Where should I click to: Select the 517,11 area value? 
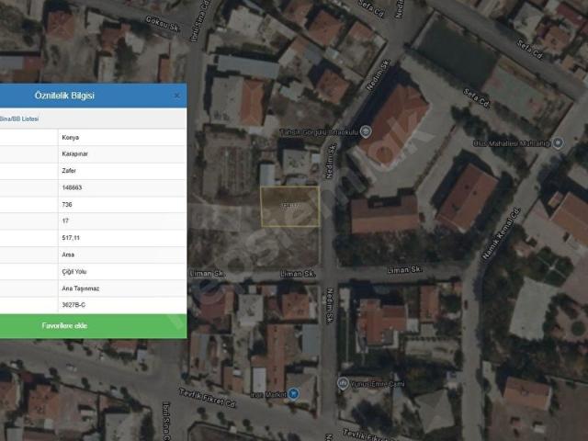71,238
